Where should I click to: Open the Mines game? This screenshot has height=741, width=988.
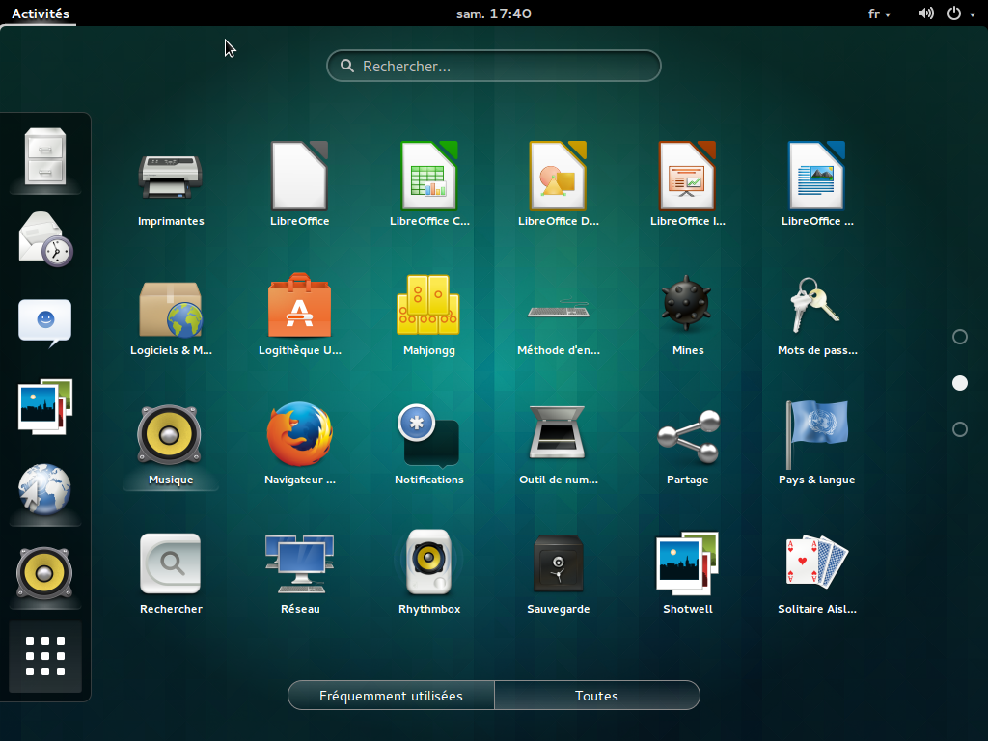click(687, 306)
